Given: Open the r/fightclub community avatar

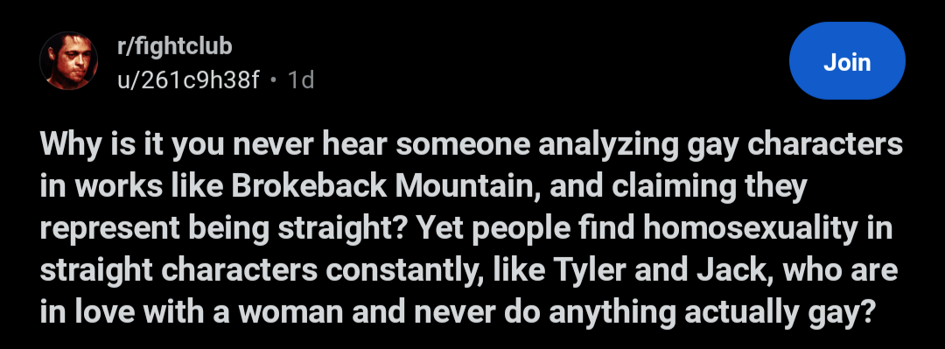Looking at the screenshot, I should [x=69, y=61].
